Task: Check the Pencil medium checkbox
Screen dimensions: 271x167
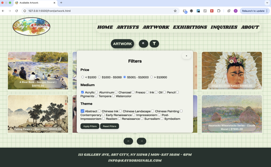Action: point(164,92)
